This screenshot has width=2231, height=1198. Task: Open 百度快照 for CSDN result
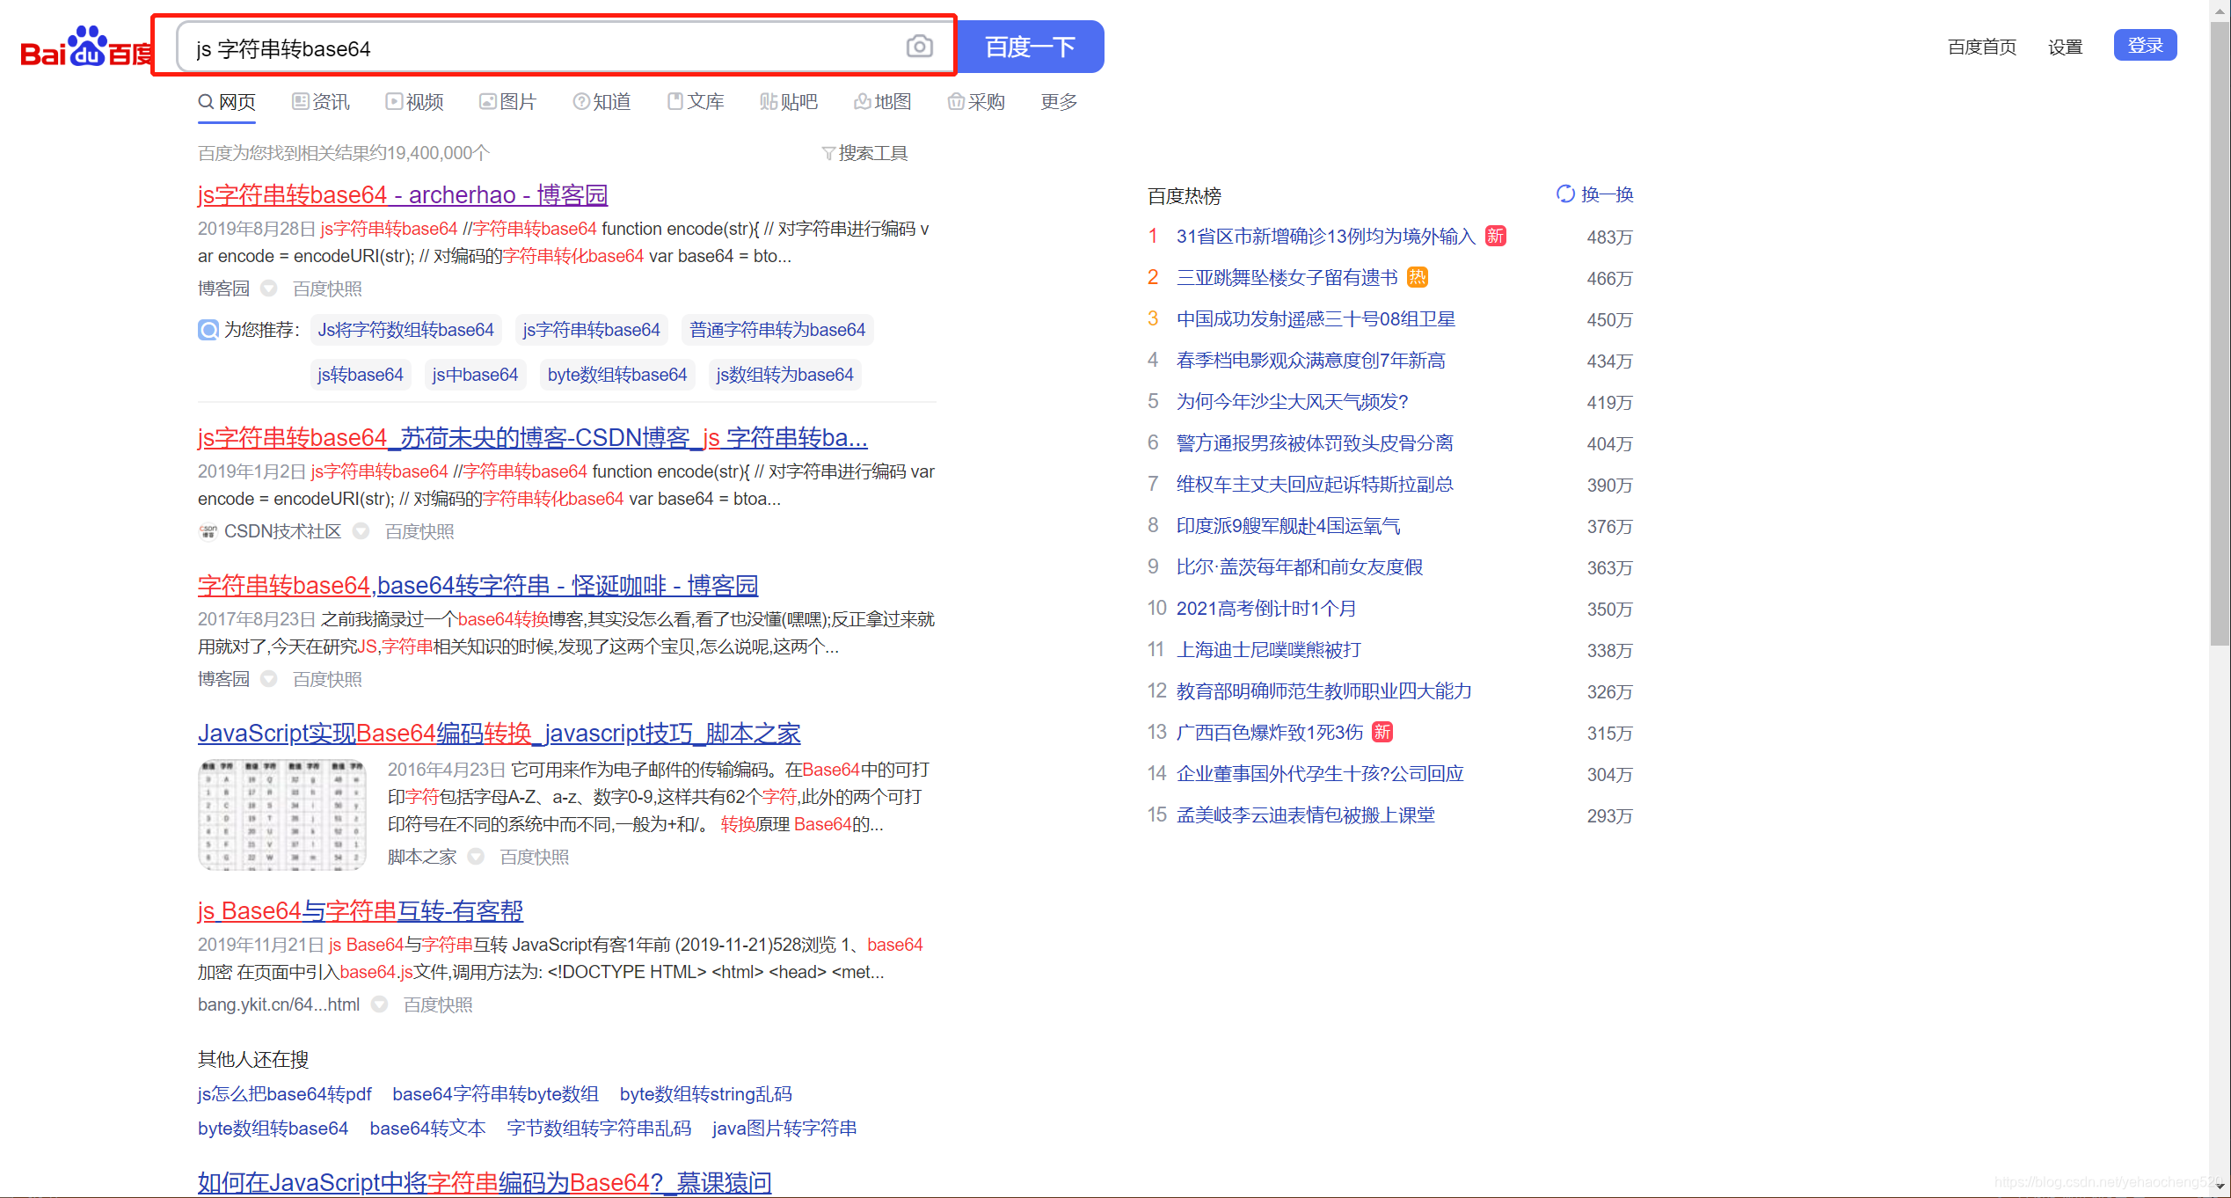click(419, 531)
